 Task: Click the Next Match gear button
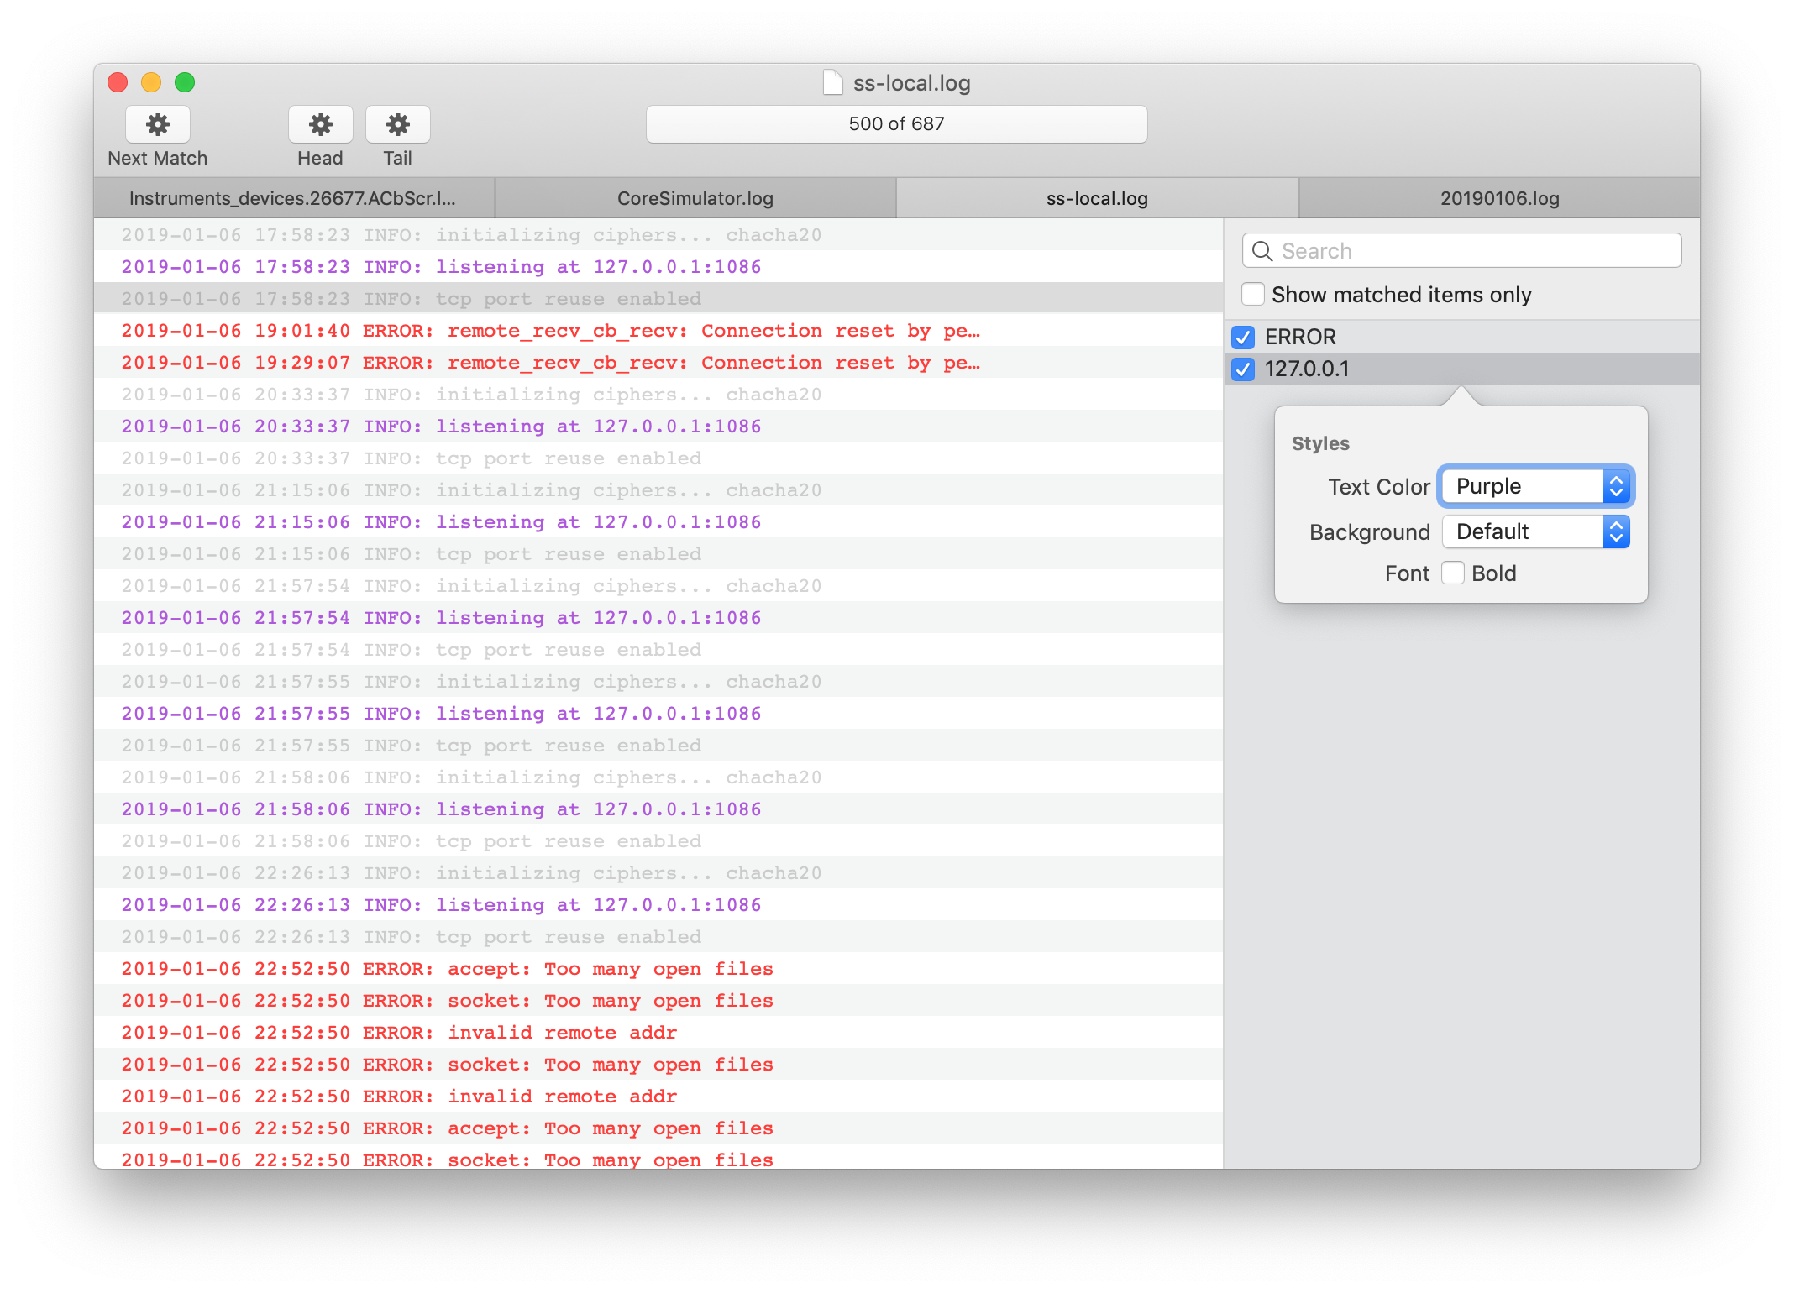point(157,124)
